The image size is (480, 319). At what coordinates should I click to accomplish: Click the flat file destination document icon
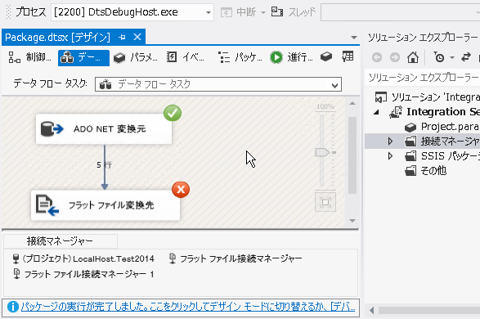coord(47,205)
